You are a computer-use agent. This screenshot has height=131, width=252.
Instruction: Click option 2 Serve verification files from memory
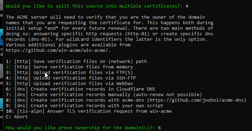point(69,67)
